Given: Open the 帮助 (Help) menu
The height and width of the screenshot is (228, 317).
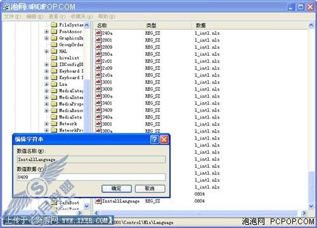Looking at the screenshot, I should point(107,16).
